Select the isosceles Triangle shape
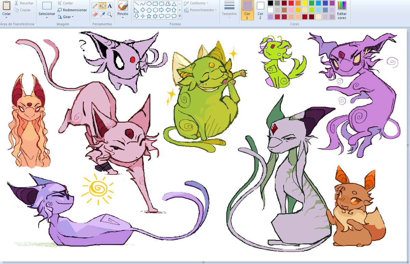 (x=174, y=4)
